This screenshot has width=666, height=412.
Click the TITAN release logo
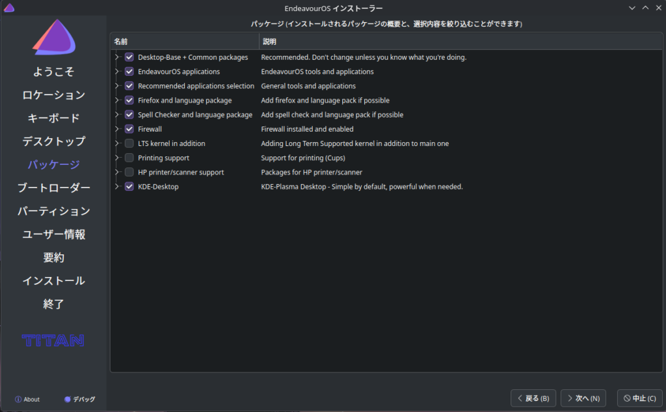coord(53,340)
